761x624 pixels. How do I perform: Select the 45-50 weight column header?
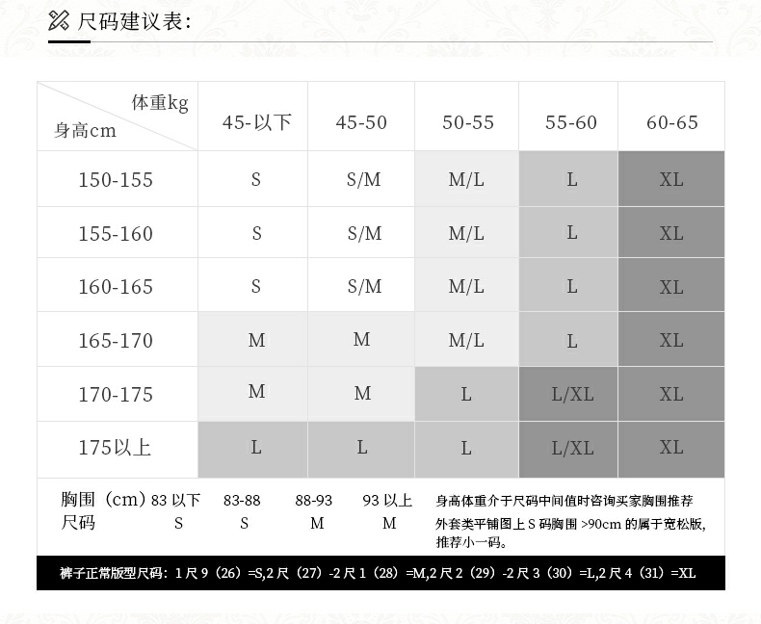361,122
